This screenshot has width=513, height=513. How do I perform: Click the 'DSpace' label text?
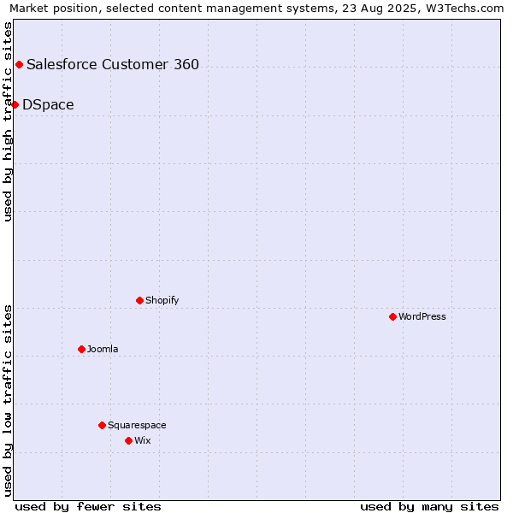pyautogui.click(x=48, y=105)
